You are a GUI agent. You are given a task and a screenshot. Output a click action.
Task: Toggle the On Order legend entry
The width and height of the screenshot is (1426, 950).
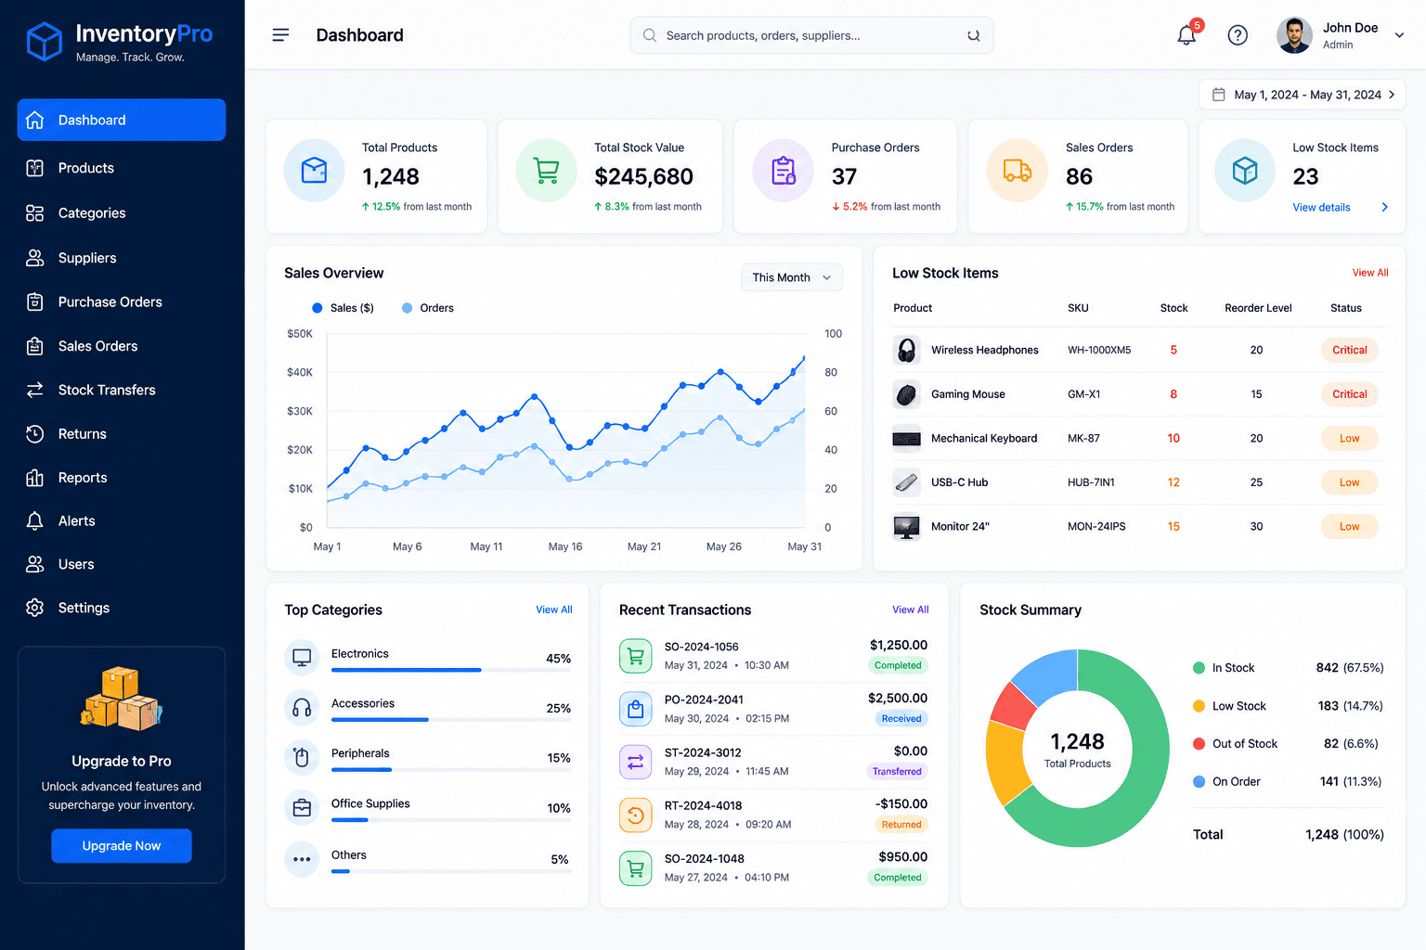tap(1226, 782)
